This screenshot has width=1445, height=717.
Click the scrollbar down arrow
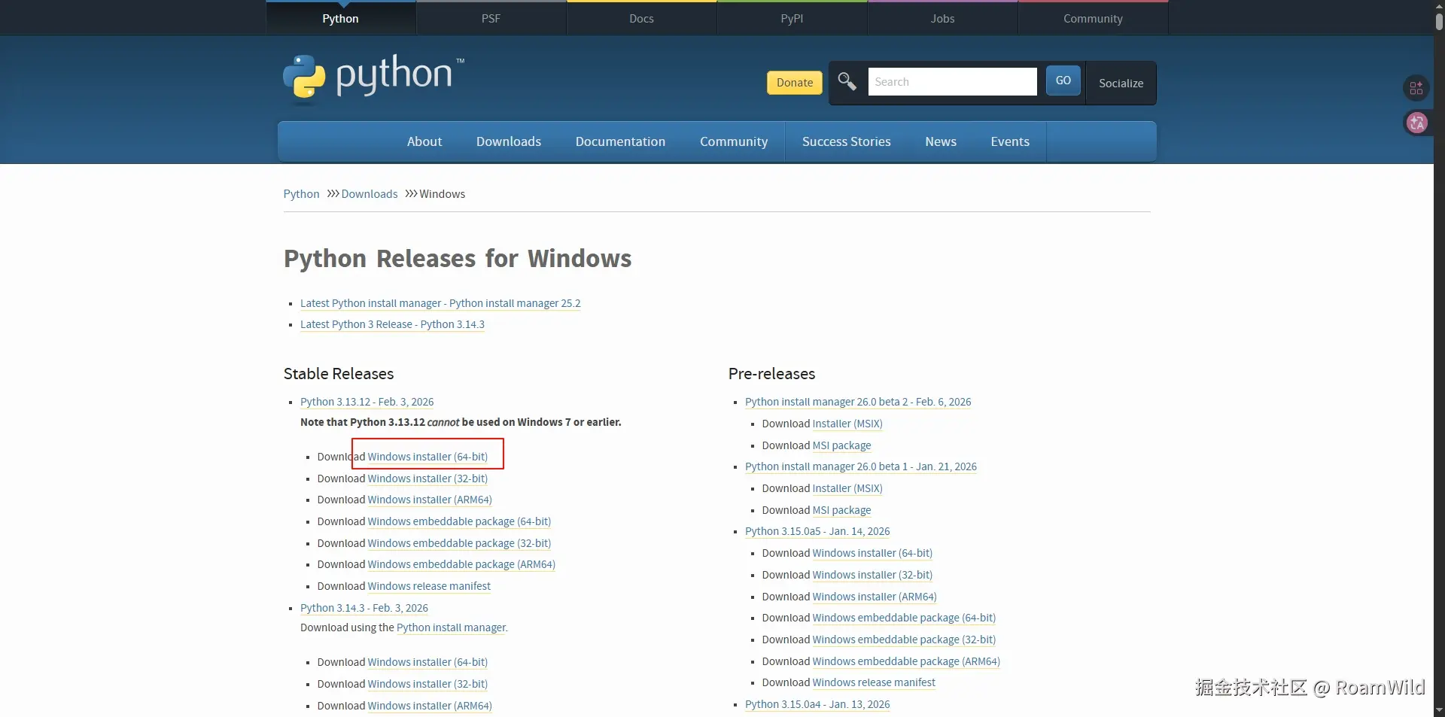1439,710
